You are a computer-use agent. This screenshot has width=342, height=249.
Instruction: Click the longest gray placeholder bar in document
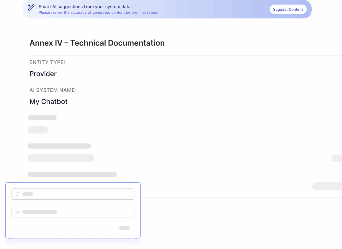click(72, 174)
